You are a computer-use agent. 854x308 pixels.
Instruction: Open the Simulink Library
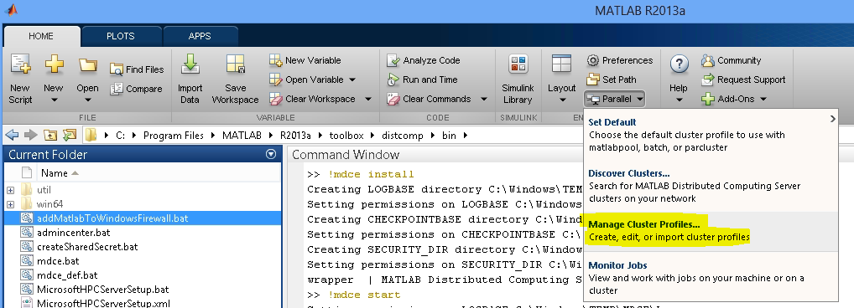(x=518, y=79)
